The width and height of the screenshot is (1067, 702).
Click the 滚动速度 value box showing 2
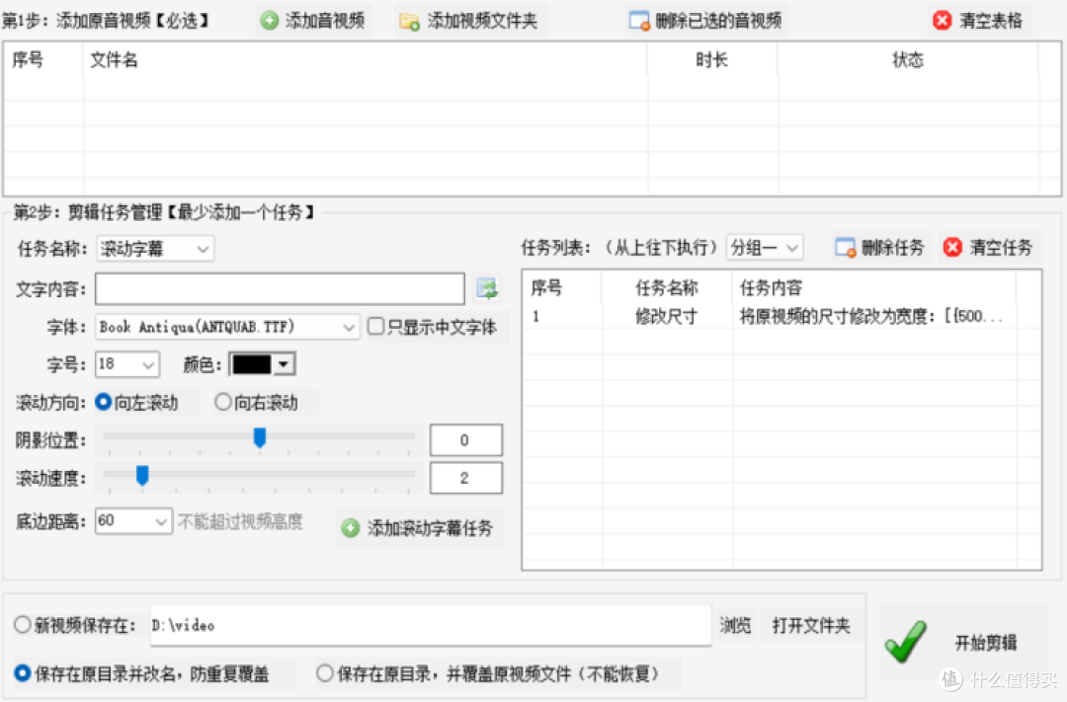tap(466, 478)
